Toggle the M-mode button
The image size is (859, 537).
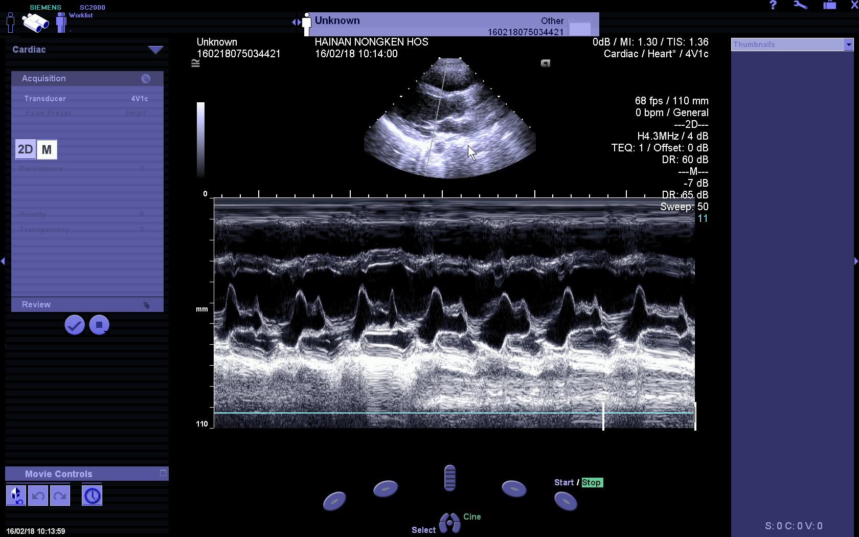pos(47,150)
